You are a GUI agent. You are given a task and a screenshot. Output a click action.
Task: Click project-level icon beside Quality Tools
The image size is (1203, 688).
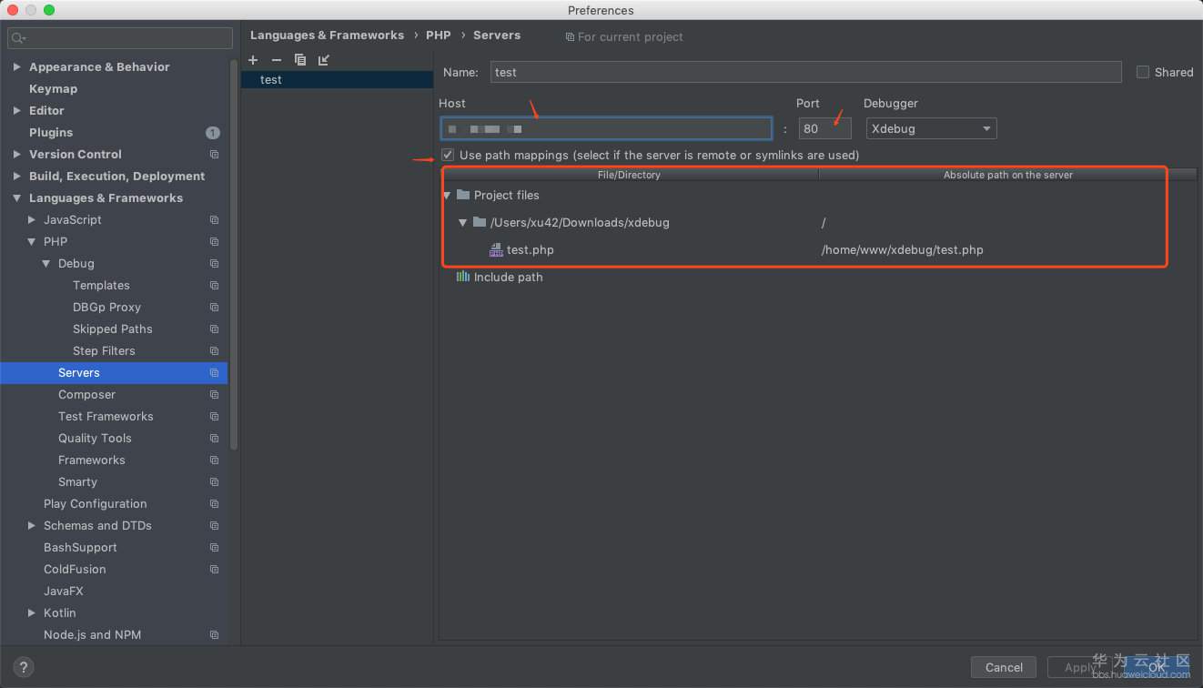click(215, 439)
